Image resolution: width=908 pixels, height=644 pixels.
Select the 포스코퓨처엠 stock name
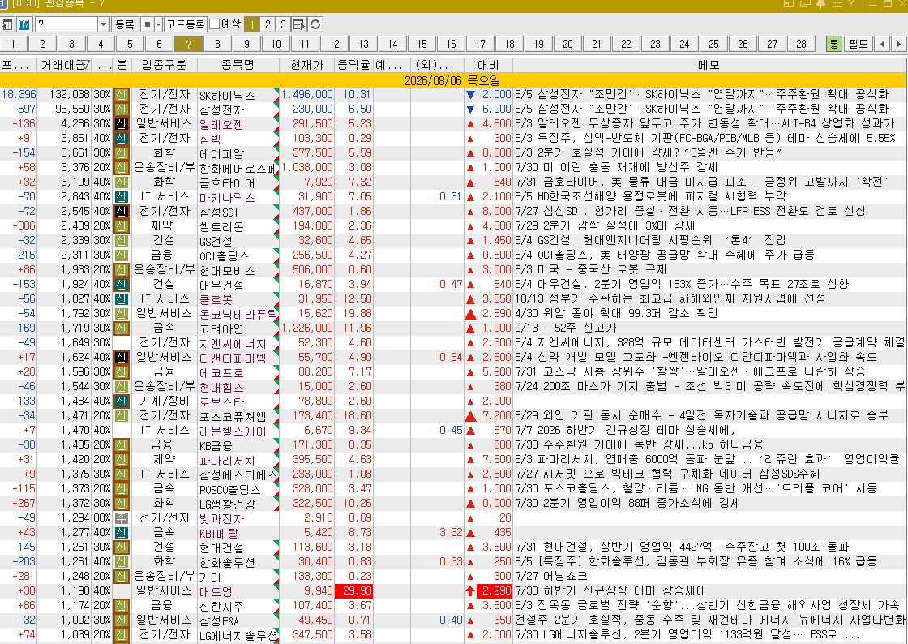point(233,416)
